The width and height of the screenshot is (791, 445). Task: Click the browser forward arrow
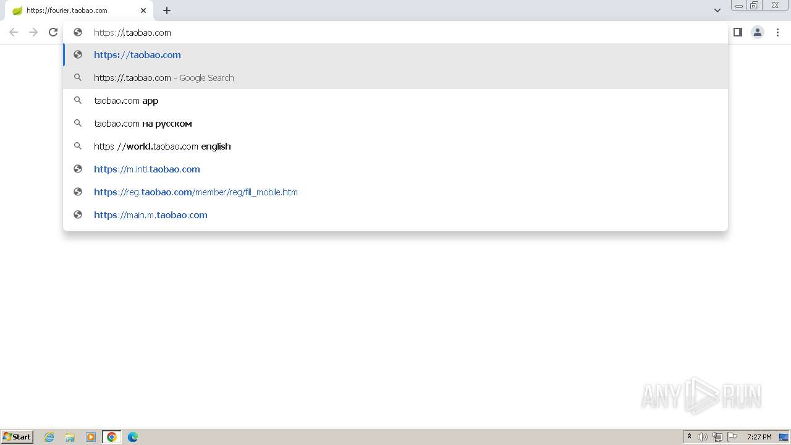(x=33, y=32)
